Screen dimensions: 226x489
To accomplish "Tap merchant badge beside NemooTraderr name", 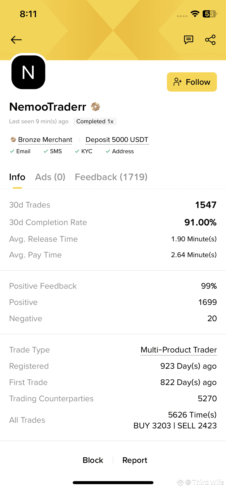I will 95,107.
